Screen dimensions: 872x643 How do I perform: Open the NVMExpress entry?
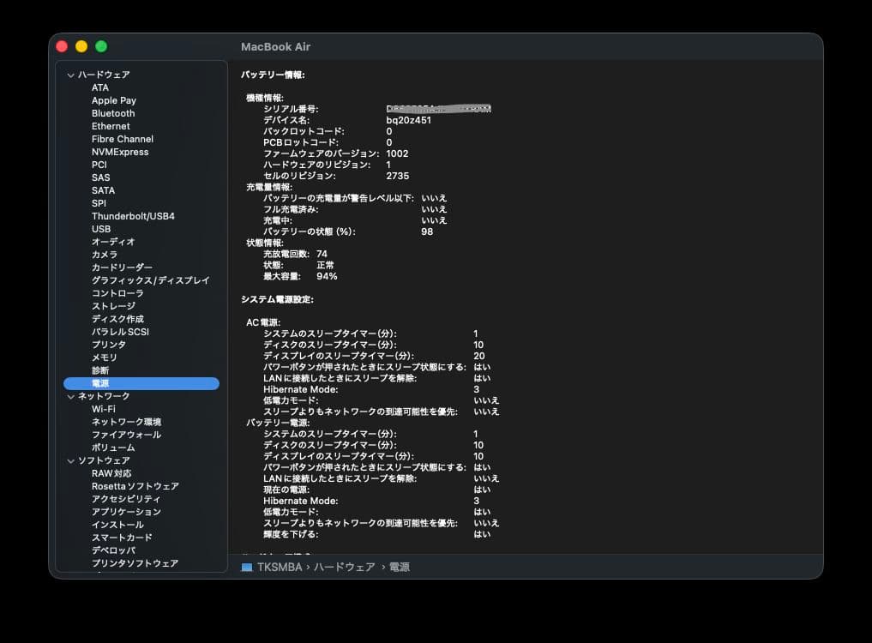120,152
